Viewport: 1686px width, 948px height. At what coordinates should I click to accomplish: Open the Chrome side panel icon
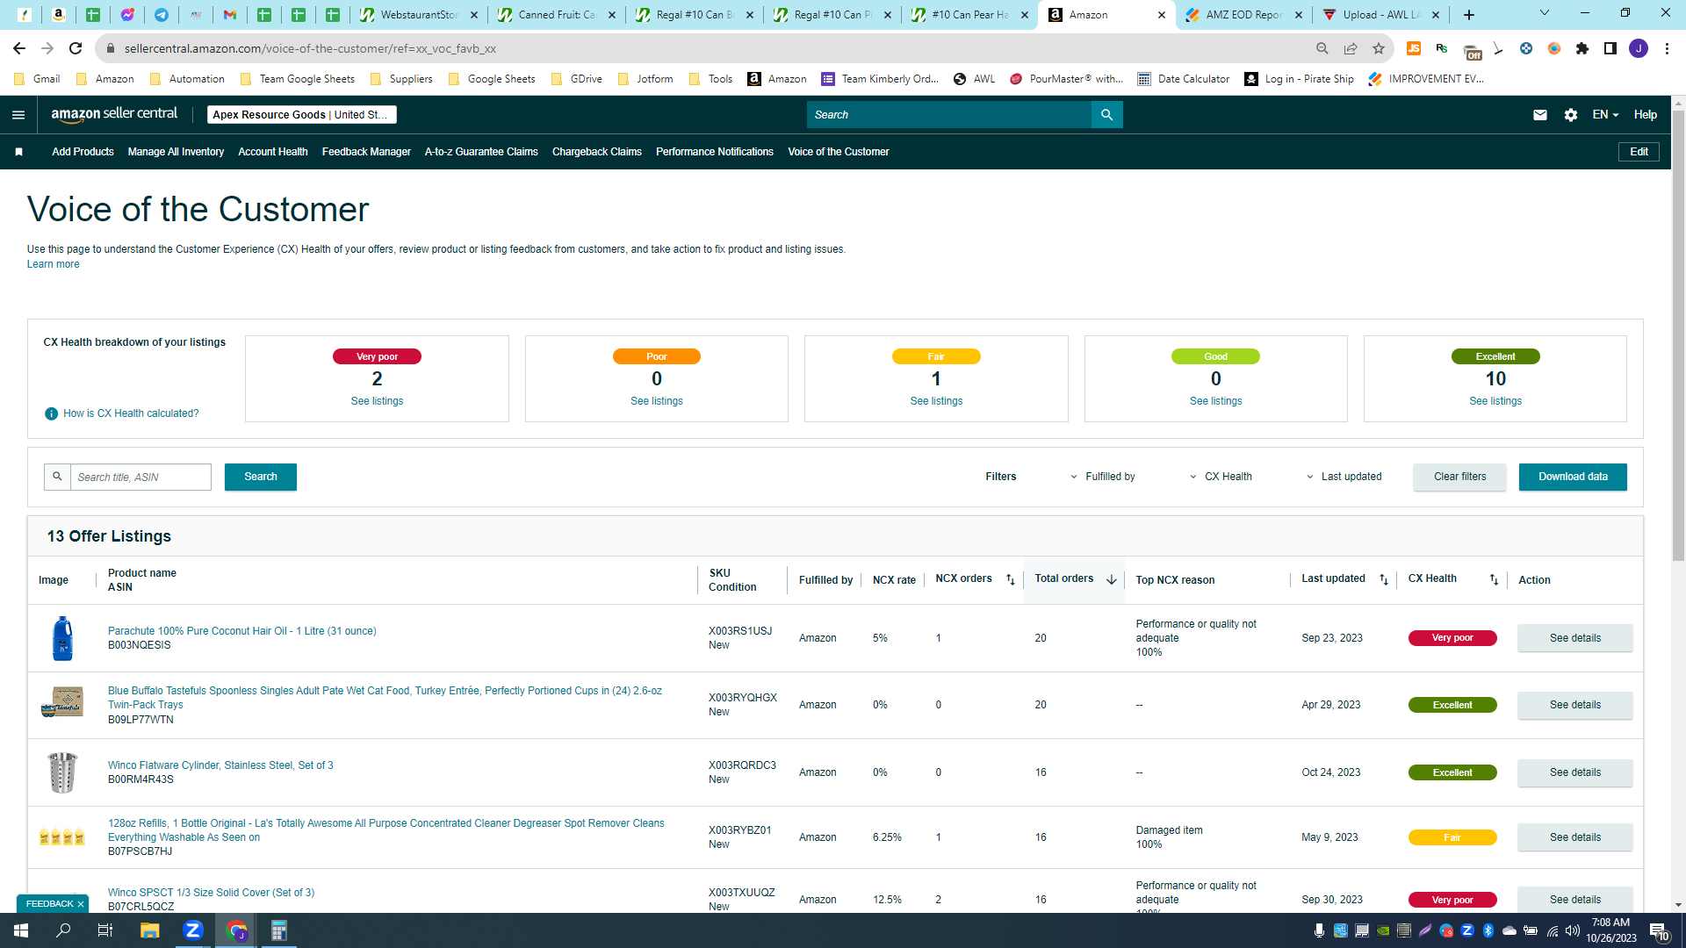[1610, 48]
